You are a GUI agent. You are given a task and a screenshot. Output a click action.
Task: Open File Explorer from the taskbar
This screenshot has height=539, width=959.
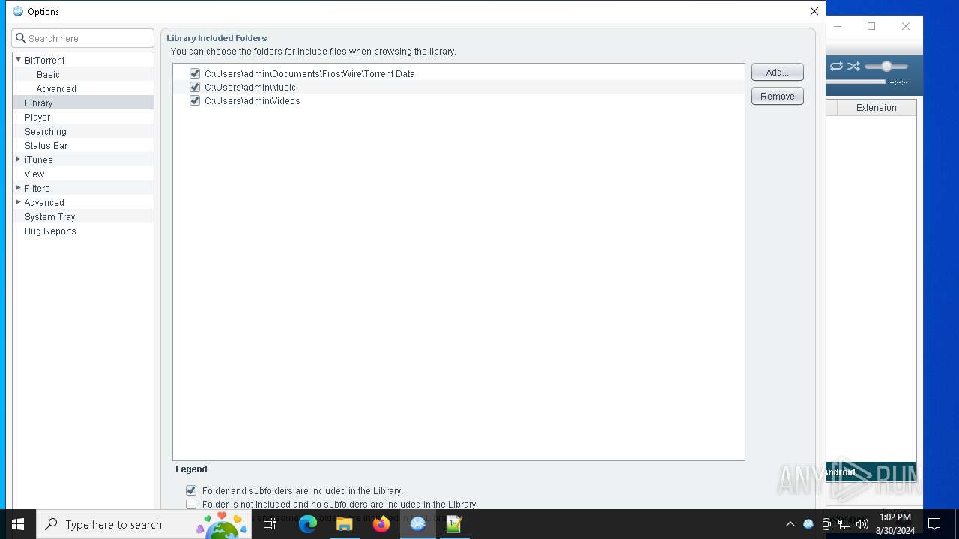(x=345, y=524)
